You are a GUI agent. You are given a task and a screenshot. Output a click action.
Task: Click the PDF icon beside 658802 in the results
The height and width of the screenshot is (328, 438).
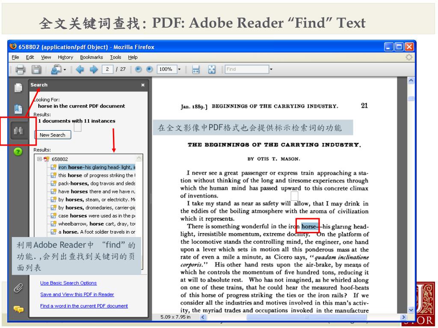click(x=46, y=159)
